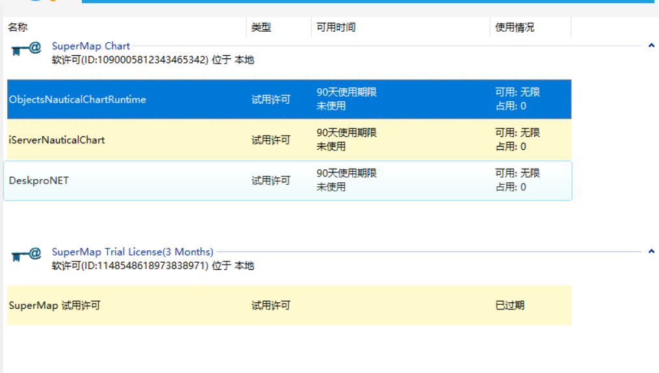Click the 使用情况 column header

[515, 27]
